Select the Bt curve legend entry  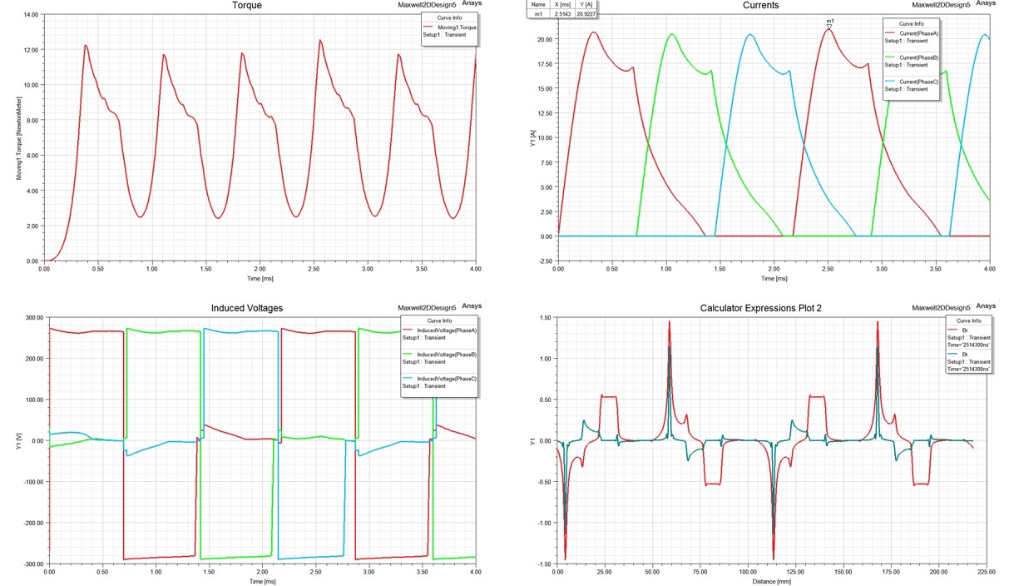point(964,354)
